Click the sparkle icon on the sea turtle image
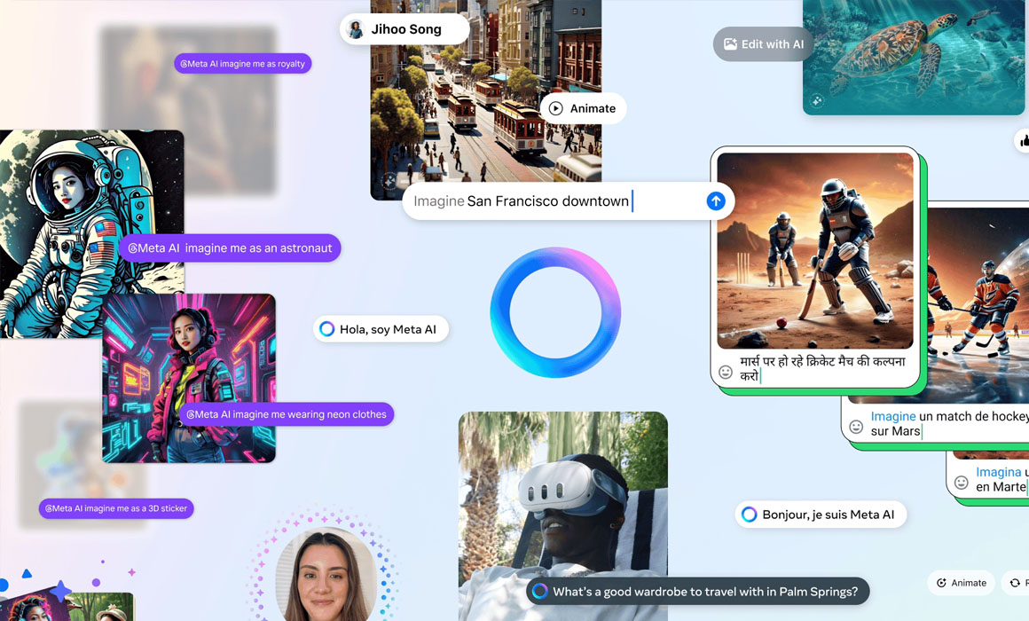Screen dimensions: 1029x621 [x=816, y=100]
